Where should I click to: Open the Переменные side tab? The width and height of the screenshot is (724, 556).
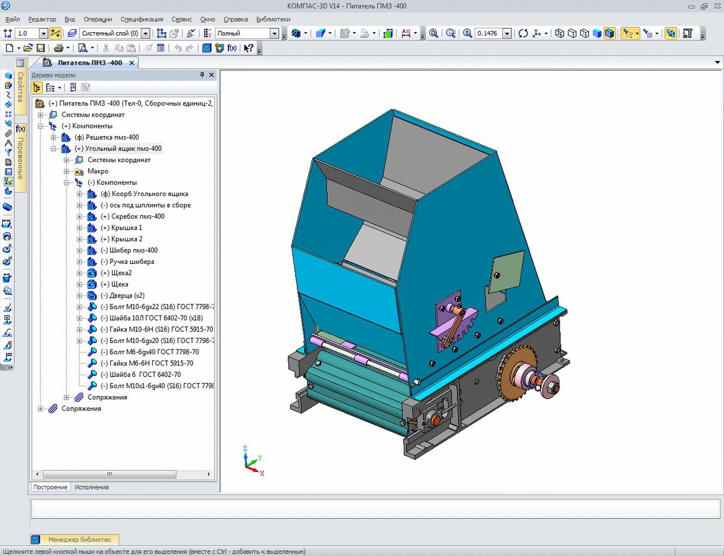tap(20, 157)
